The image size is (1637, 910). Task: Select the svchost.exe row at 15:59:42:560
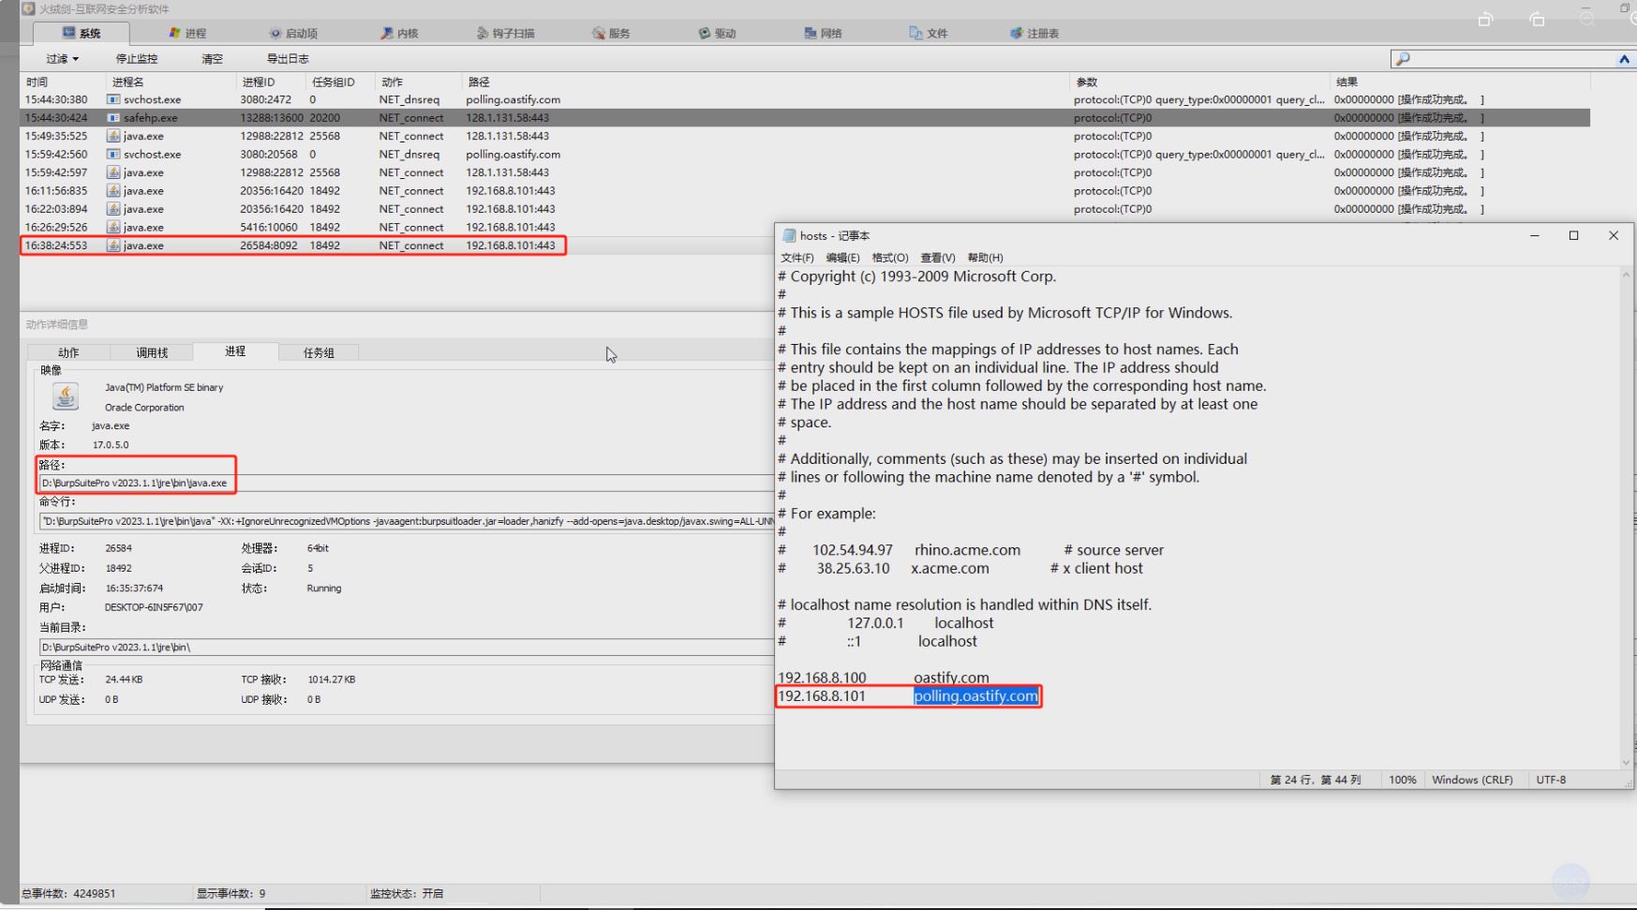click(x=805, y=155)
